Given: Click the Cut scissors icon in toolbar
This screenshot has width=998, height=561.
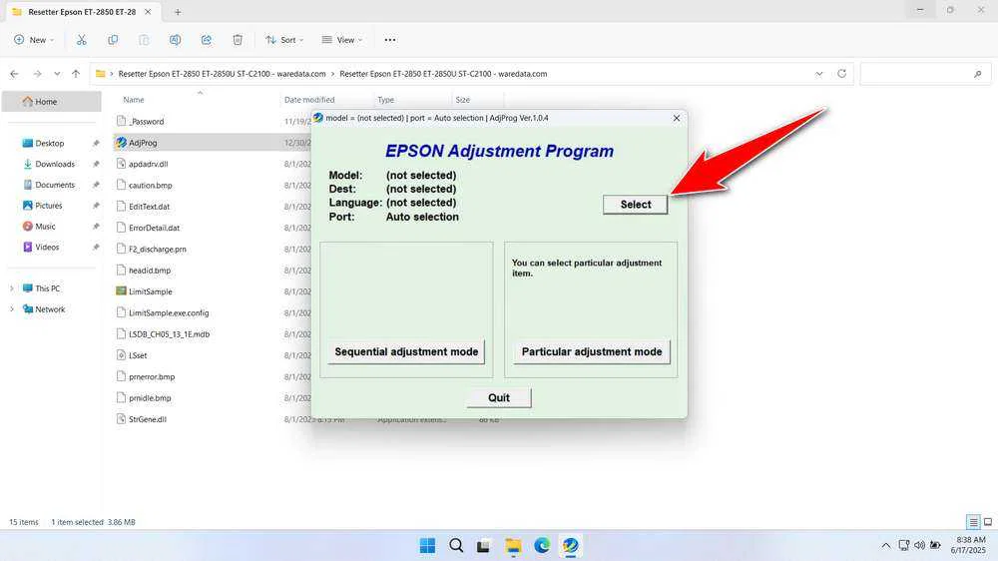Looking at the screenshot, I should tap(82, 40).
